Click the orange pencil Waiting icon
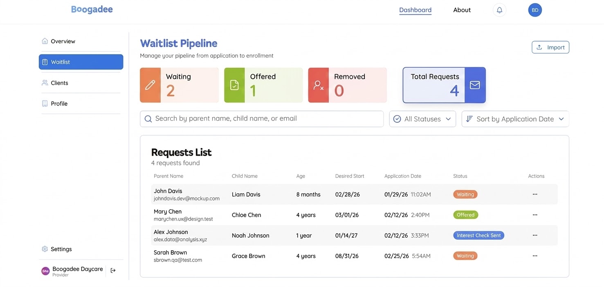 tap(150, 85)
